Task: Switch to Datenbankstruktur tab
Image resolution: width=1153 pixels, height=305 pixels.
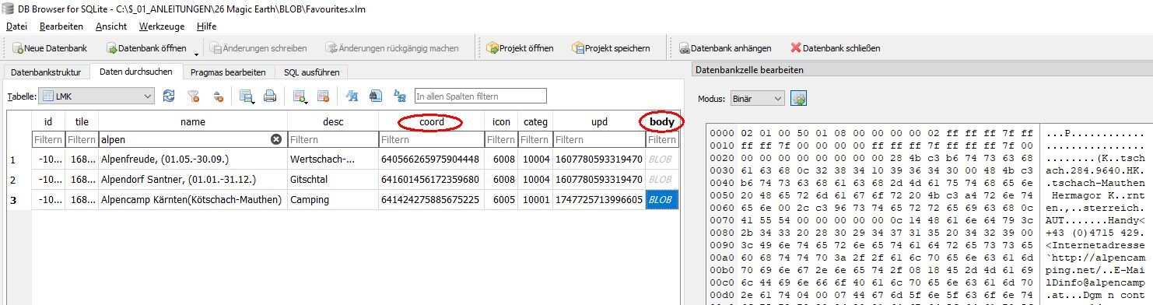Action: 46,72
